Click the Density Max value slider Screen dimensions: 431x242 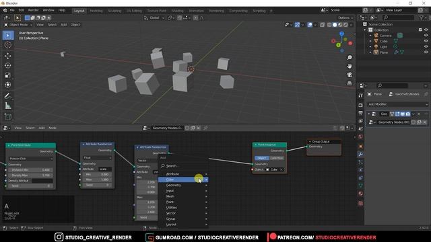30,175
